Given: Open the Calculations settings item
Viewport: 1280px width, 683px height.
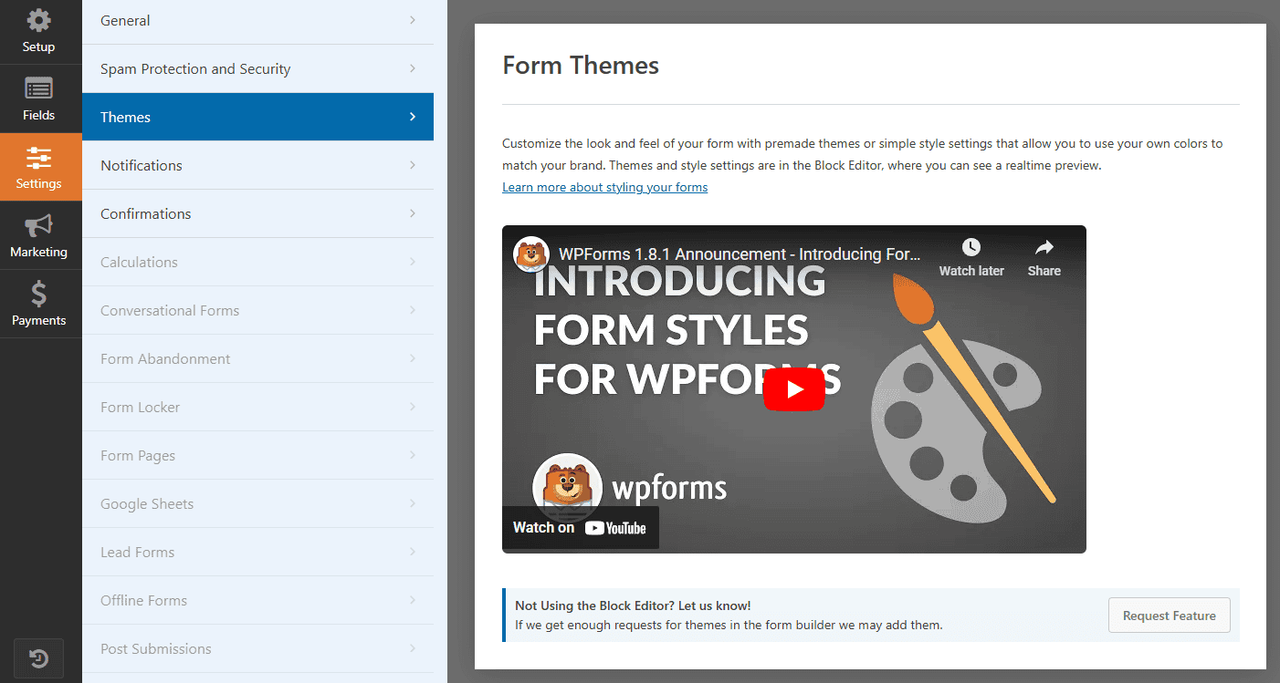Looking at the screenshot, I should [x=257, y=262].
